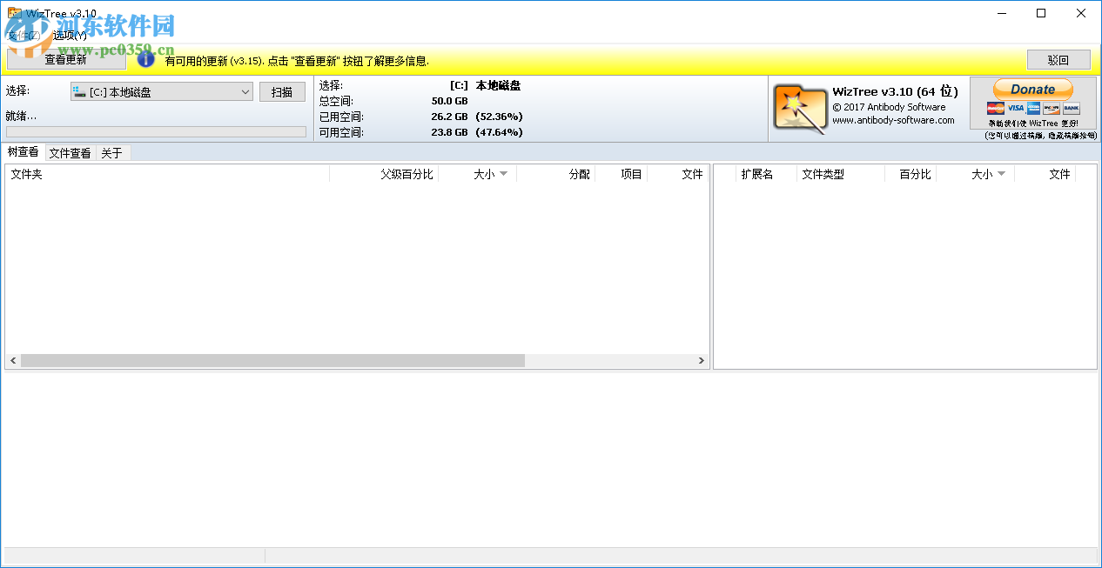
Task: Click the WizTree magic wand logo icon
Action: pos(799,108)
